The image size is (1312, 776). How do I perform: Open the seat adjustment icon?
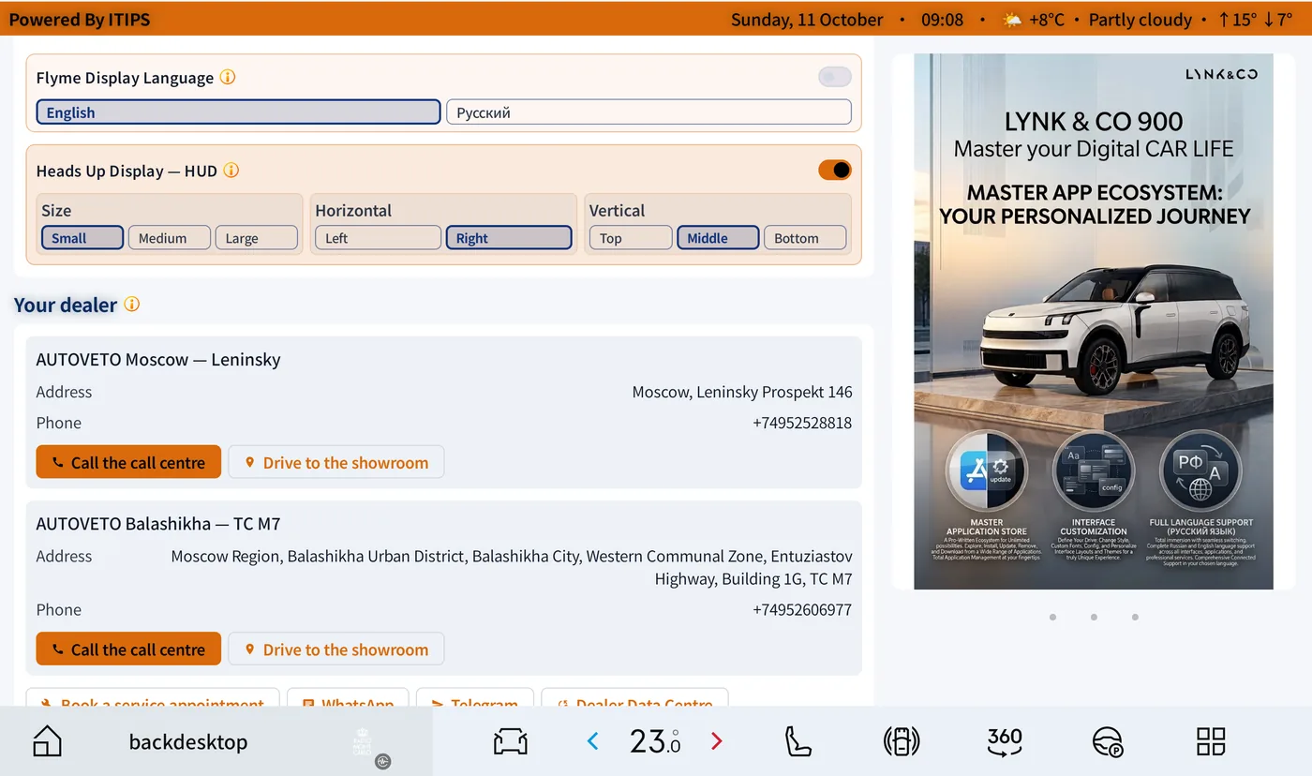(798, 741)
